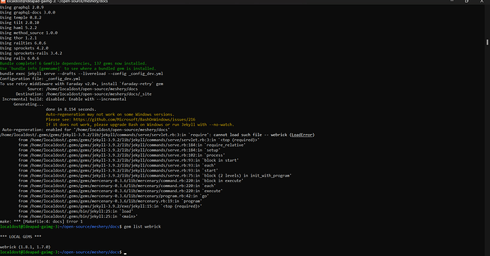Viewport: 490px width, 256px height.
Task: Click the 'gem list webrick' command text
Action: 142,227
